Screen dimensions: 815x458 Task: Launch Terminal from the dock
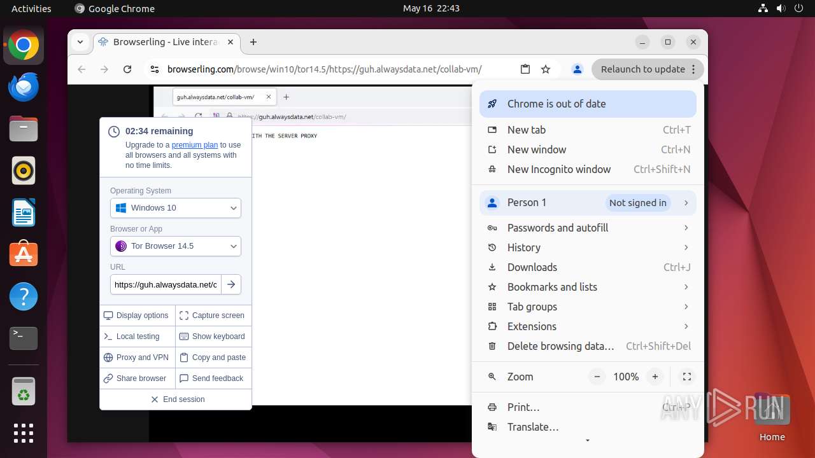tap(24, 338)
